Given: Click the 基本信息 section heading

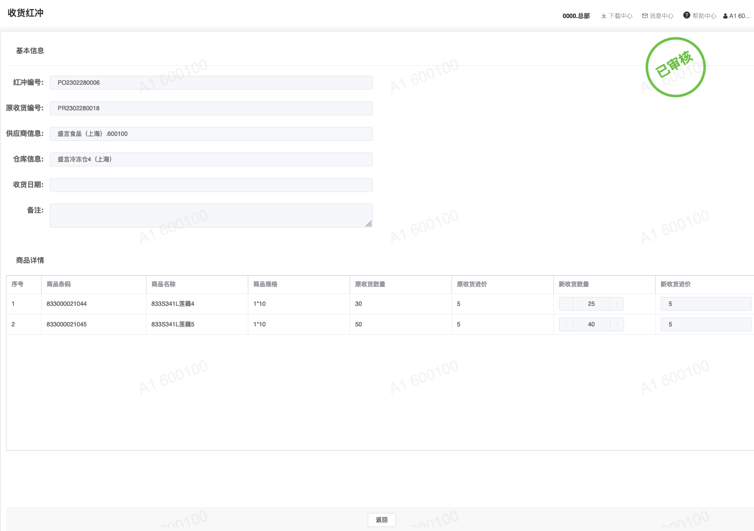Looking at the screenshot, I should (30, 51).
